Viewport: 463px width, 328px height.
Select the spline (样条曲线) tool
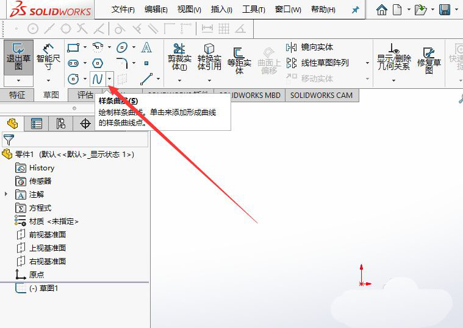[98, 79]
